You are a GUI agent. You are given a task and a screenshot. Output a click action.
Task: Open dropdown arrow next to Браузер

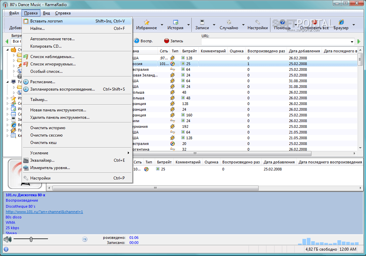click(x=354, y=25)
